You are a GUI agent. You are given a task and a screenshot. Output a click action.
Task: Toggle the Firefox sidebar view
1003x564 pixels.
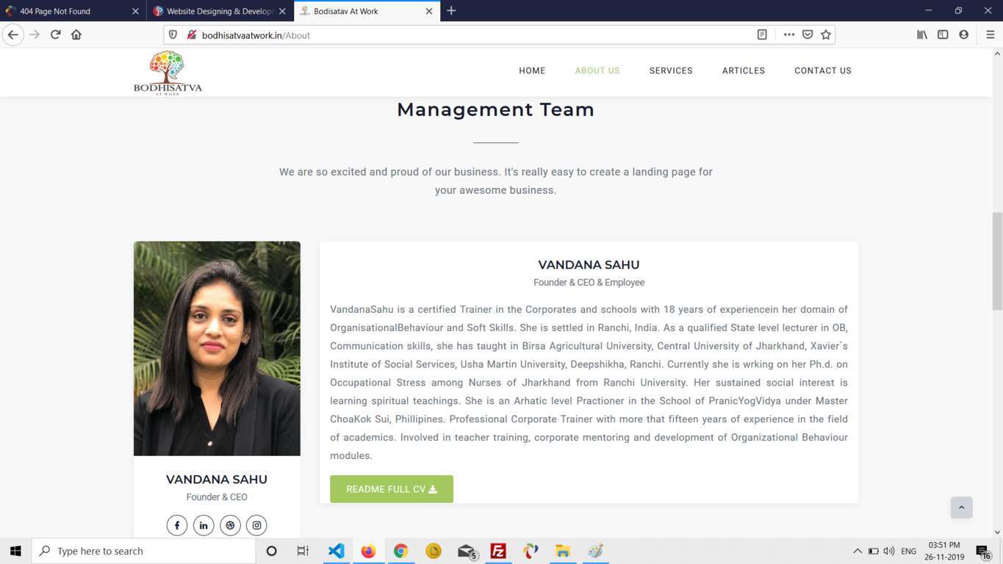click(943, 35)
